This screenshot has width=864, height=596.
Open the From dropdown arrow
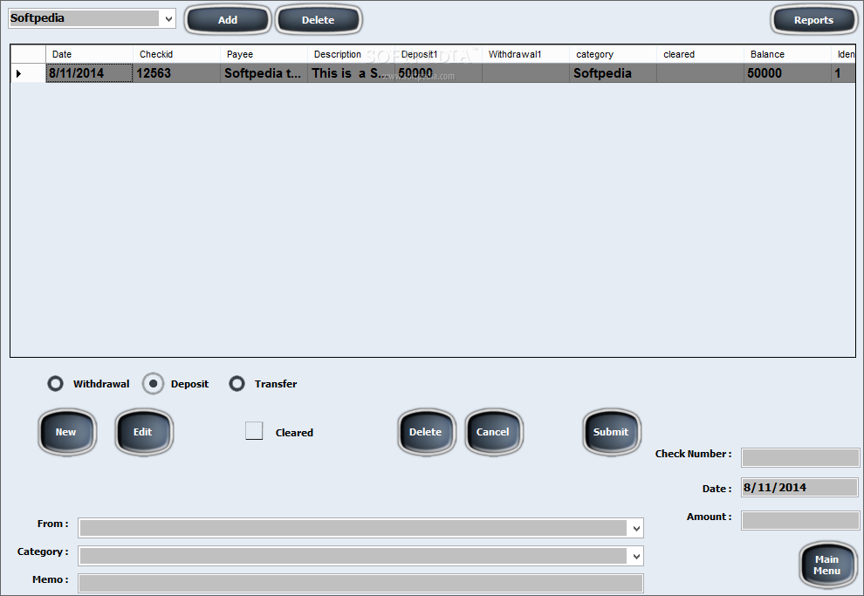636,528
